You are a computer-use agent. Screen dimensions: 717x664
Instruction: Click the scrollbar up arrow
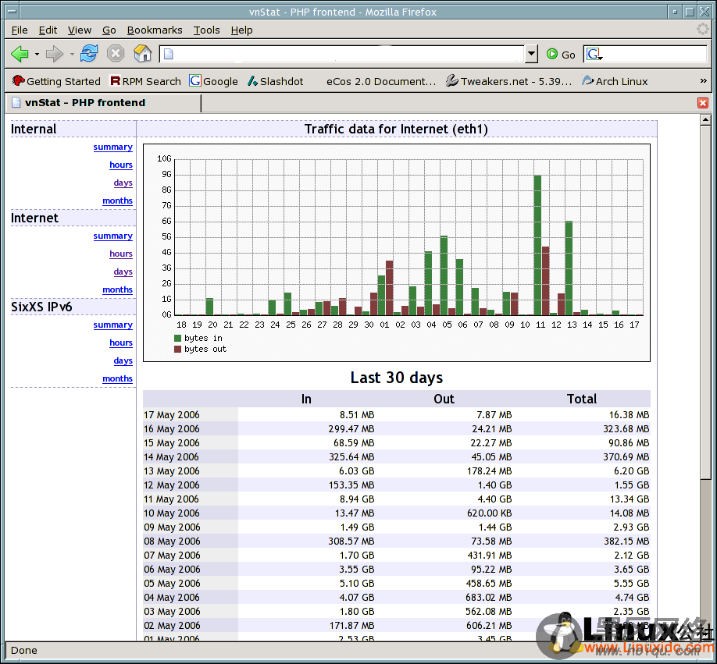click(x=705, y=119)
